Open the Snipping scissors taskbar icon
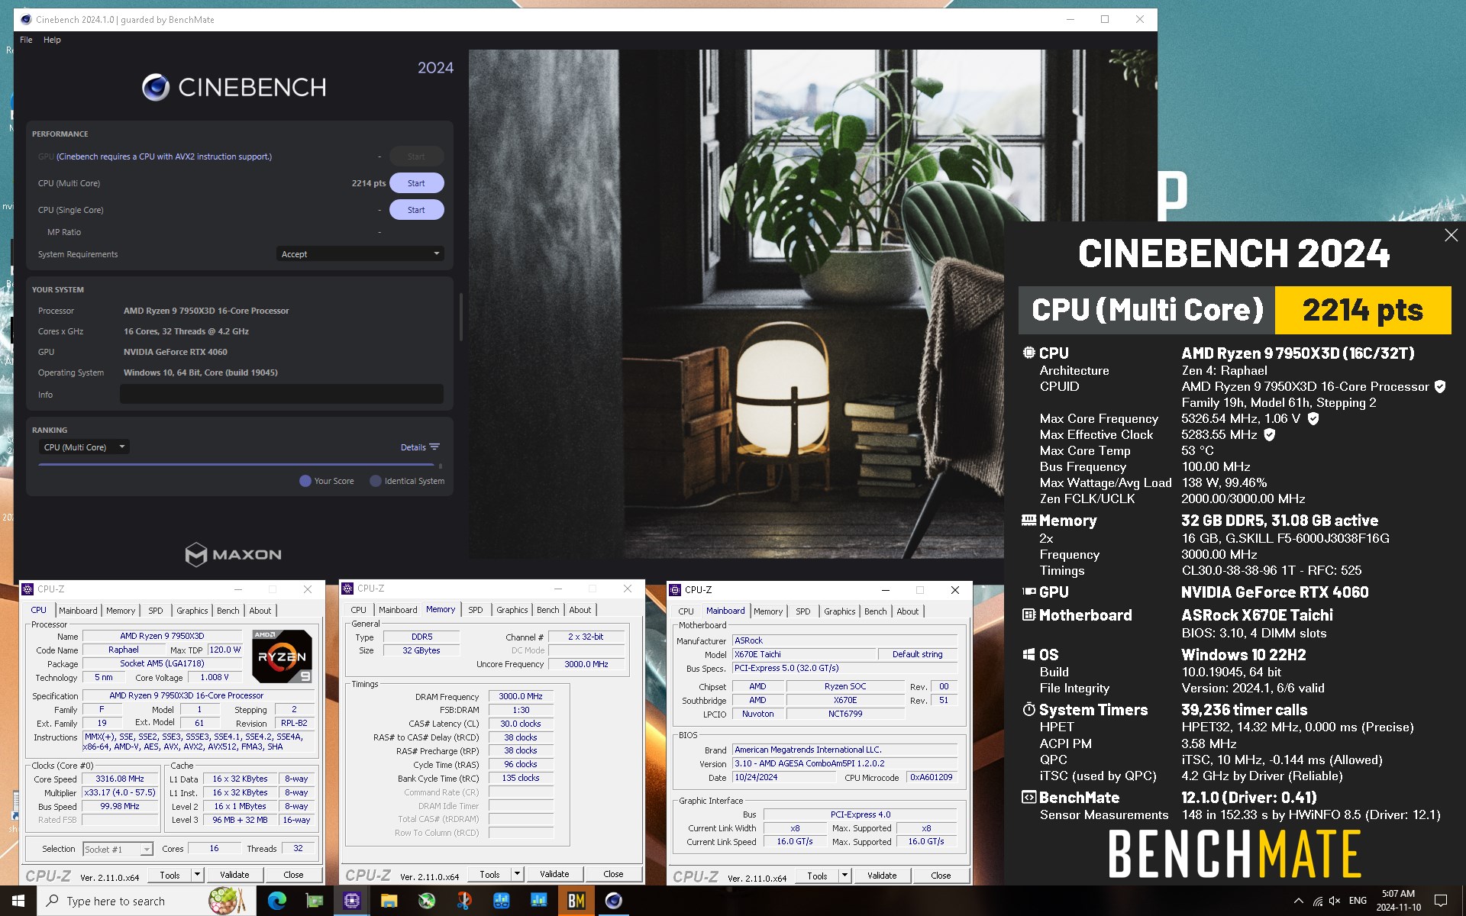The height and width of the screenshot is (916, 1466). 463,901
